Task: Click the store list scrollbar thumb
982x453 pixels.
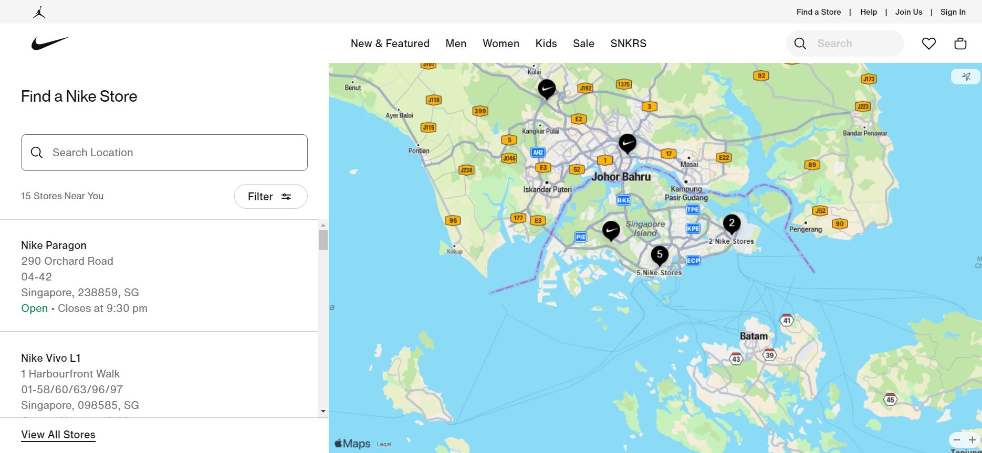Action: coord(323,240)
